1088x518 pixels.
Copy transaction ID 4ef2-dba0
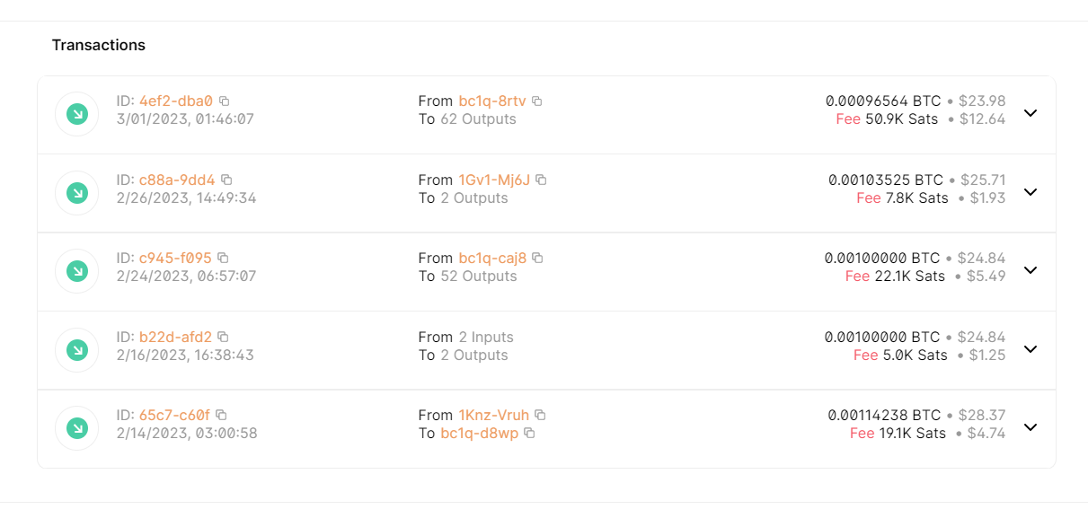(225, 101)
